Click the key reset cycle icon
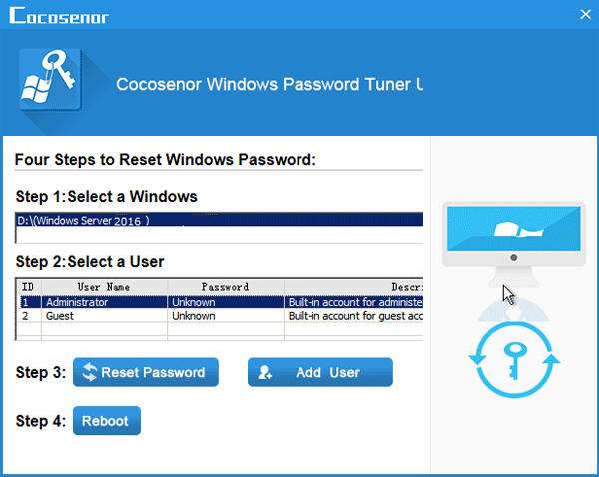Image resolution: width=599 pixels, height=477 pixels. tap(514, 360)
